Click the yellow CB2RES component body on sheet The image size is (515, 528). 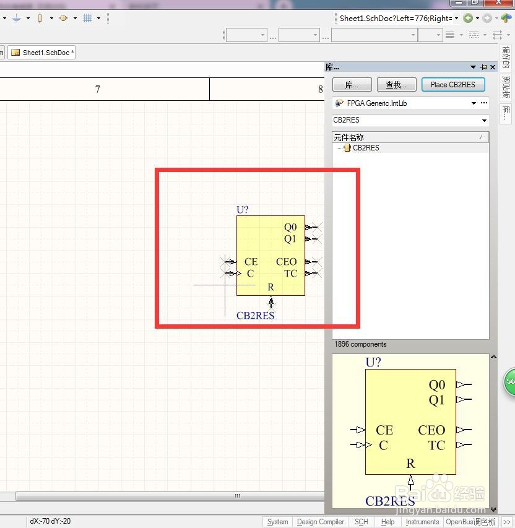(270, 256)
